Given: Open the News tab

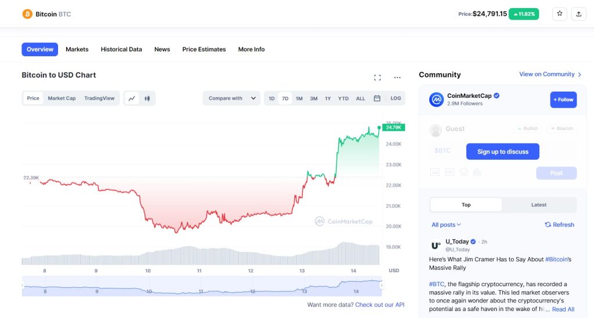Looking at the screenshot, I should coord(162,49).
